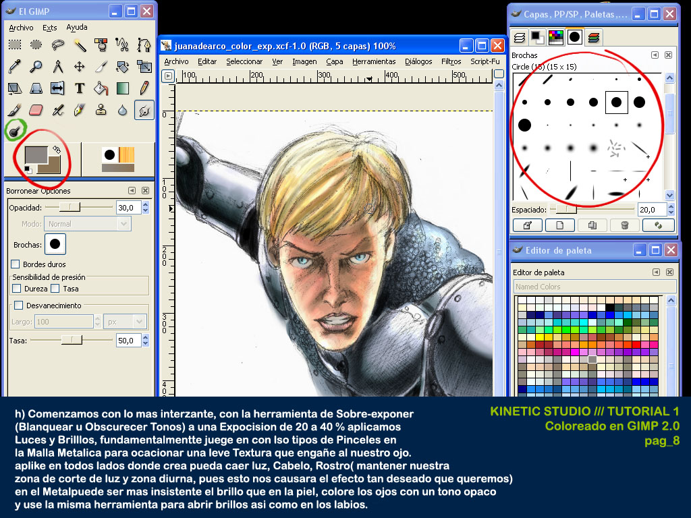Select the Flip tool

58,88
